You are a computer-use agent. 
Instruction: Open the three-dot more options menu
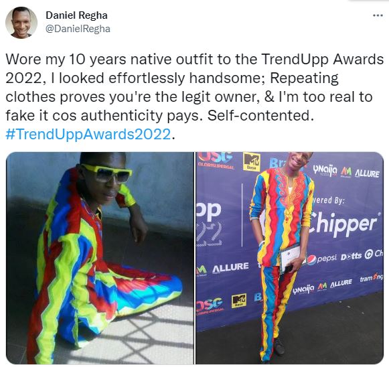378,15
